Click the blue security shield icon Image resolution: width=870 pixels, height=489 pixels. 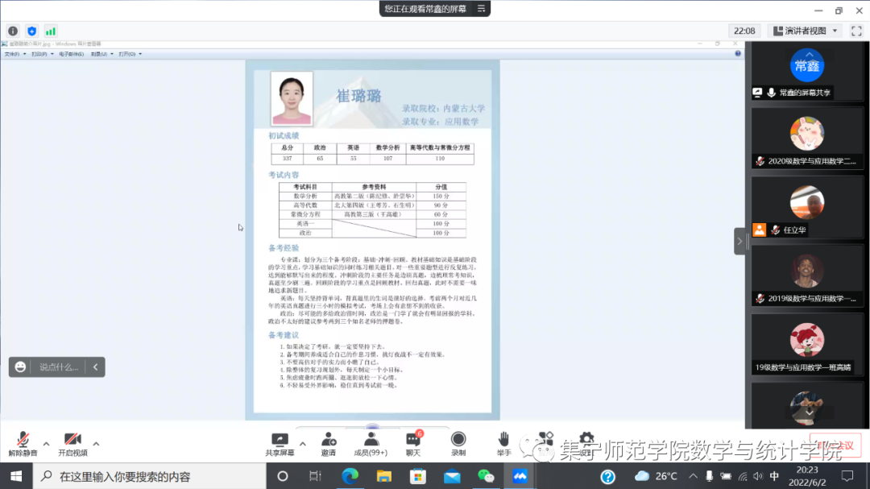tap(32, 31)
